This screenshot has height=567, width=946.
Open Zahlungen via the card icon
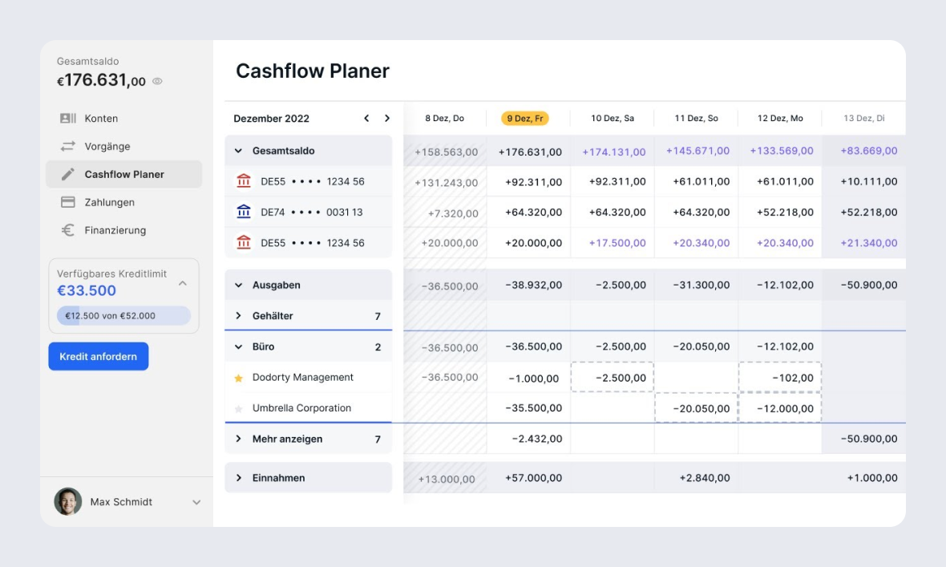68,202
